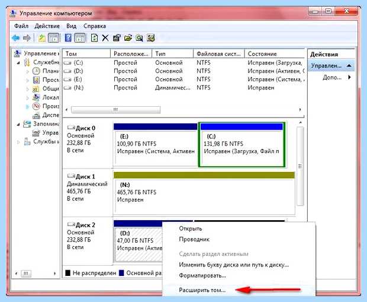
Task: Expand the Службы и приложения node arrow
Action: coord(18,142)
